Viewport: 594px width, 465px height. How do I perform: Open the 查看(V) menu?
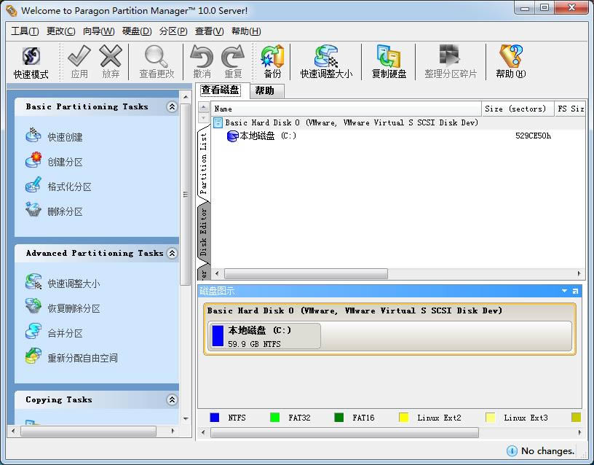[x=209, y=31]
